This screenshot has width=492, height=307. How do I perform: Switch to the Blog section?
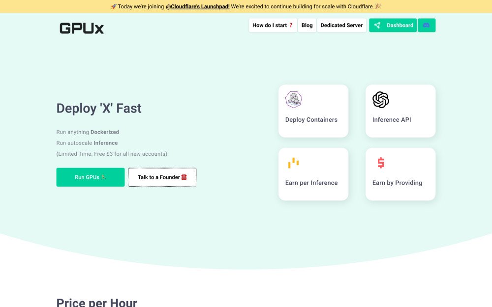point(307,25)
